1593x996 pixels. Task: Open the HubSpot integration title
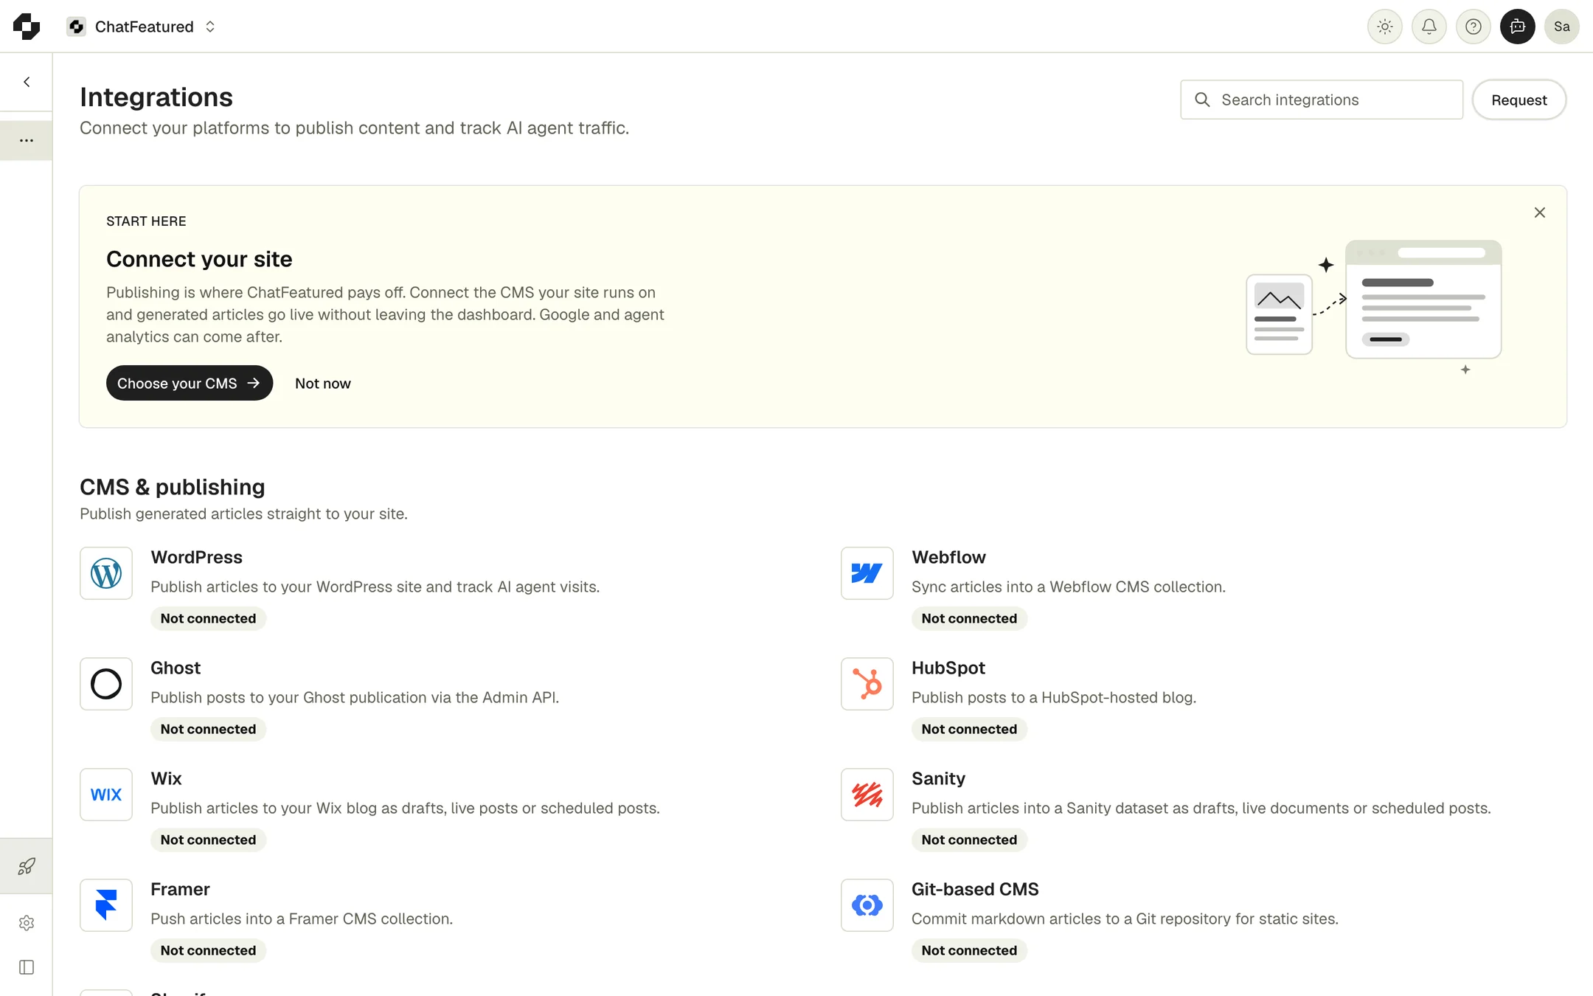[948, 668]
